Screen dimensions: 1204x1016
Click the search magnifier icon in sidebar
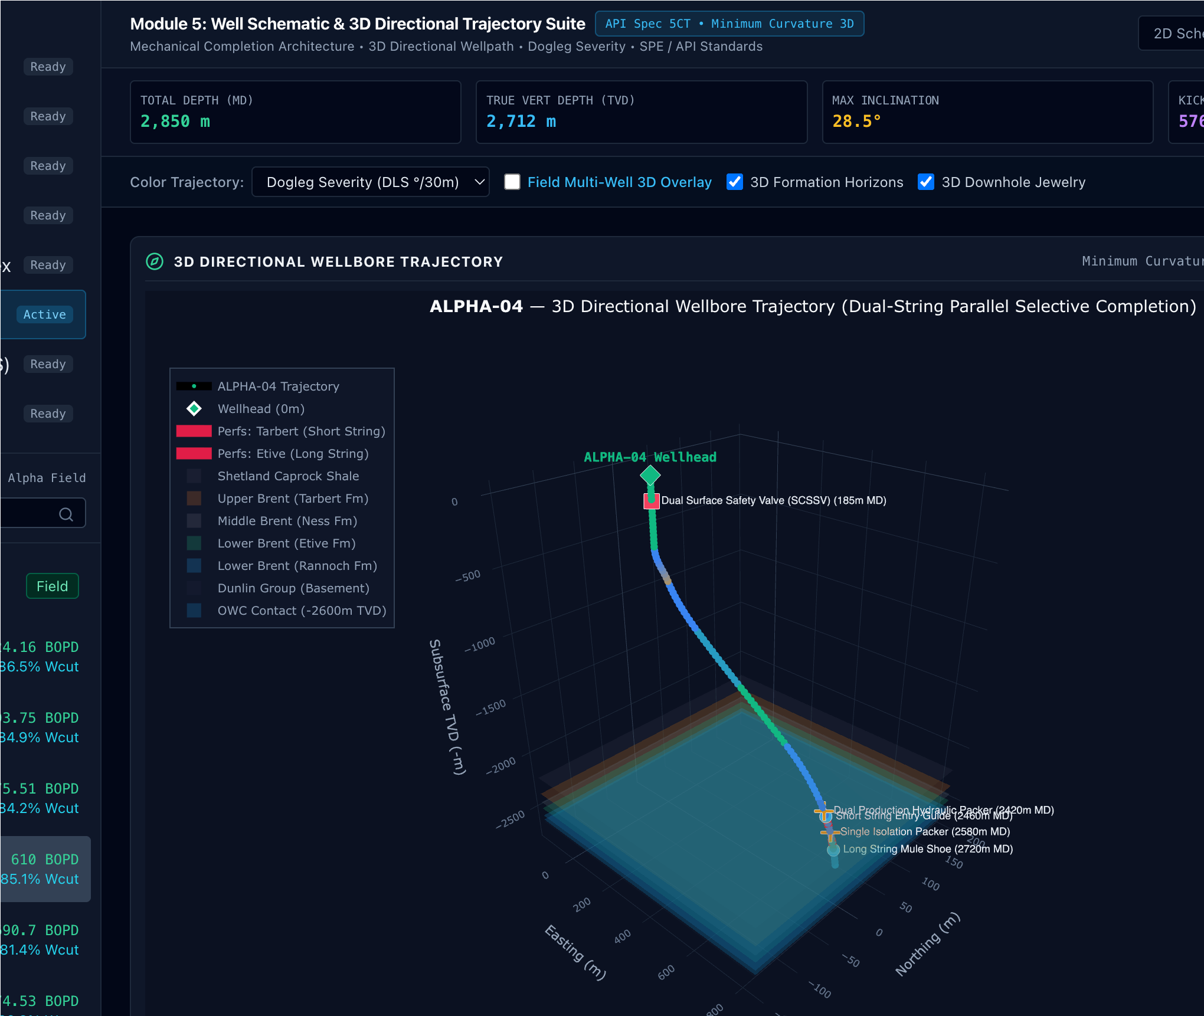(x=66, y=514)
